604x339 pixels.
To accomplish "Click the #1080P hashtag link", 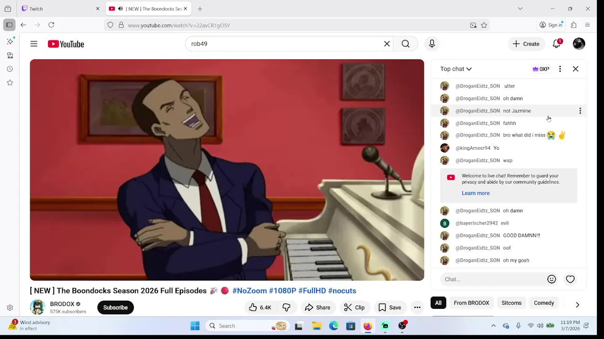I will tap(283, 291).
